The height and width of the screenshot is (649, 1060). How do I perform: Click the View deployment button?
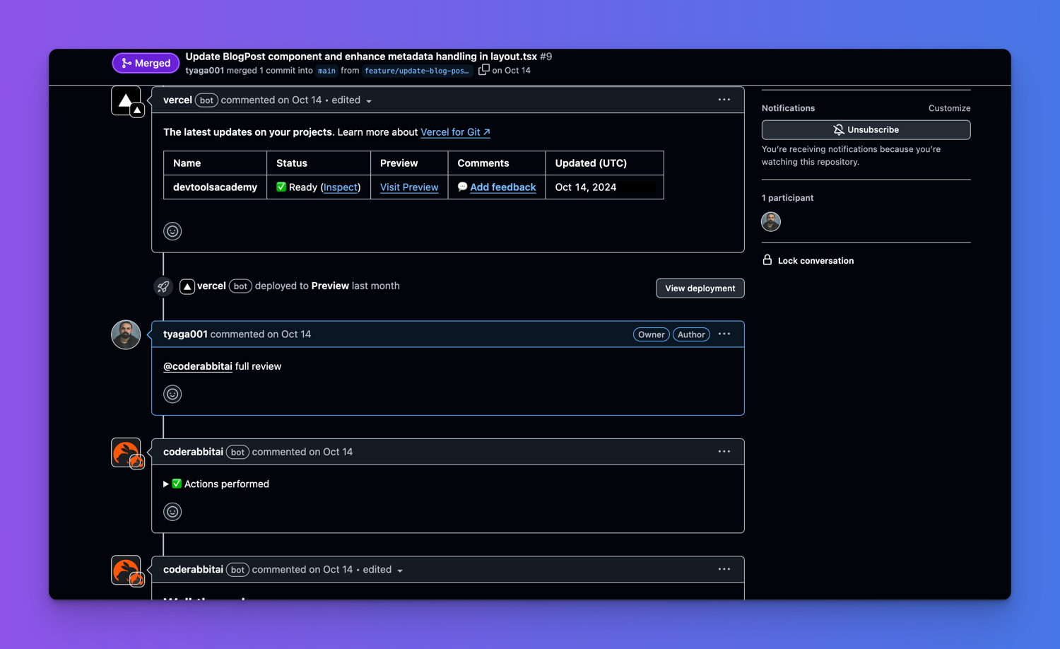pos(700,288)
